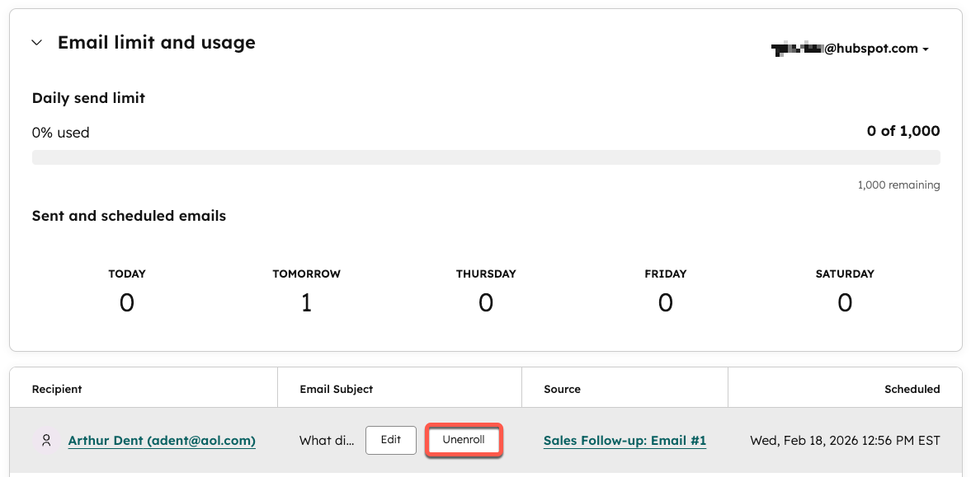Viewport: 971px width, 477px height.
Task: Click the Email Subject column header
Action: tap(337, 389)
